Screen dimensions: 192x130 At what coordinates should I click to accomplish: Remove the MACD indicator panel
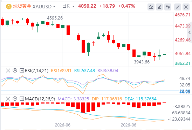[x=8, y=99]
